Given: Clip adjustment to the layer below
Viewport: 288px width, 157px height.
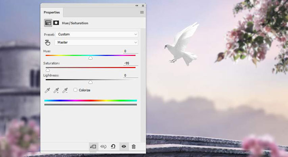Looking at the screenshot, I should click(93, 147).
